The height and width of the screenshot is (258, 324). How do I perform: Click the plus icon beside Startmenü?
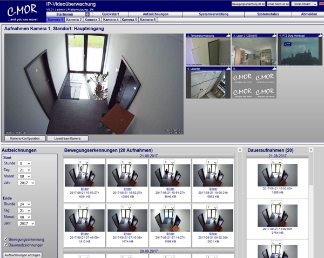[x=88, y=14]
